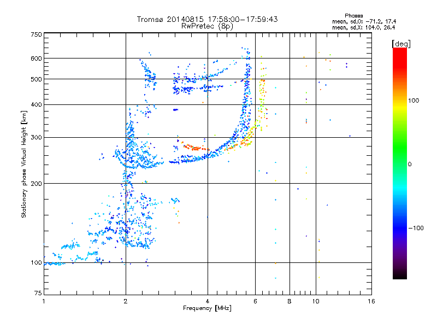The height and width of the screenshot is (328, 437).
Task: Click the 'Stationary phase Virtual Height [km]' label
Action: click(x=23, y=164)
